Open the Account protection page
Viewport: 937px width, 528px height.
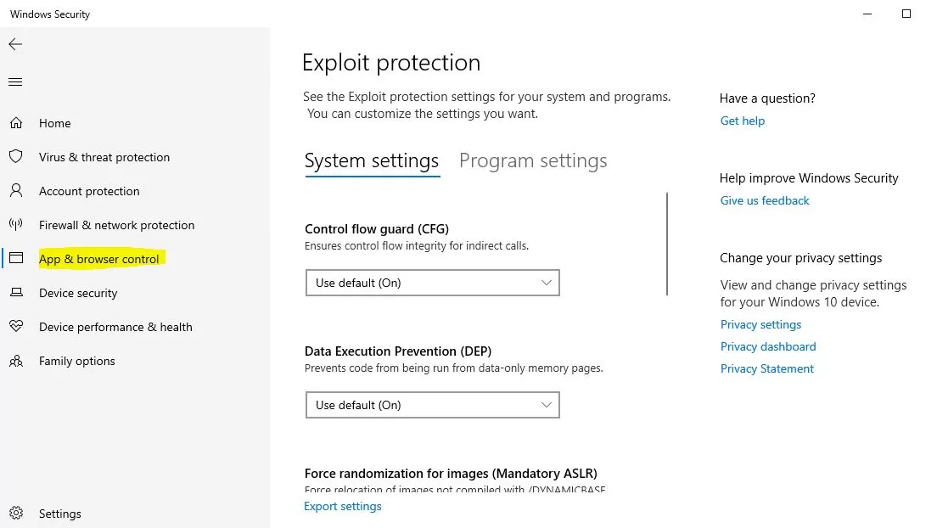click(89, 191)
